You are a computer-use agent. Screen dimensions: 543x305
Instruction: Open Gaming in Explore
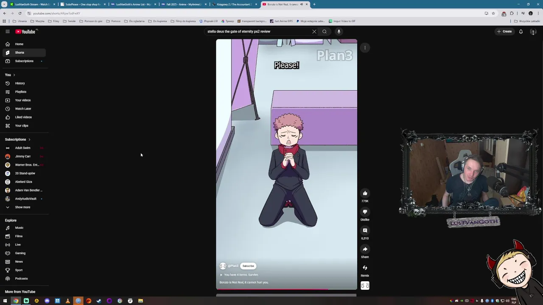click(x=24, y=253)
